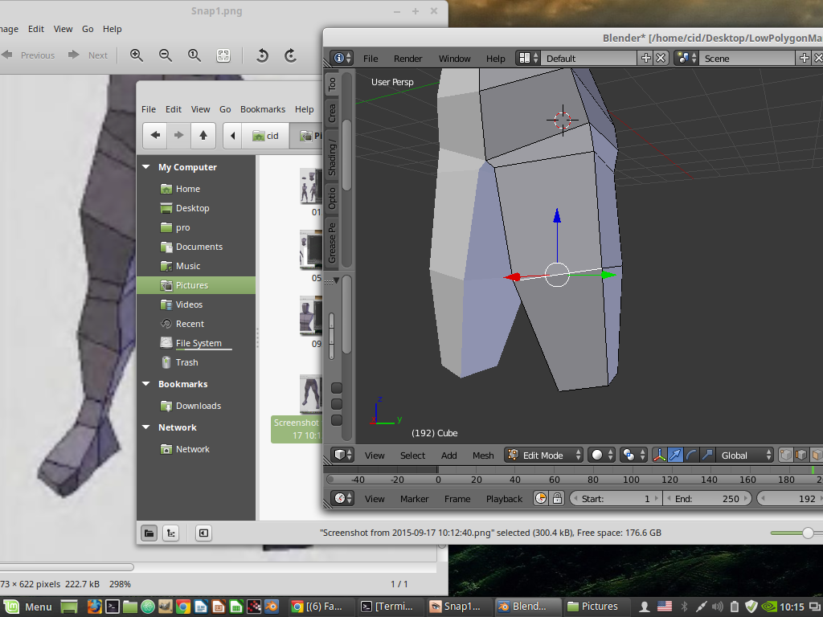Click the Start frame field

616,498
